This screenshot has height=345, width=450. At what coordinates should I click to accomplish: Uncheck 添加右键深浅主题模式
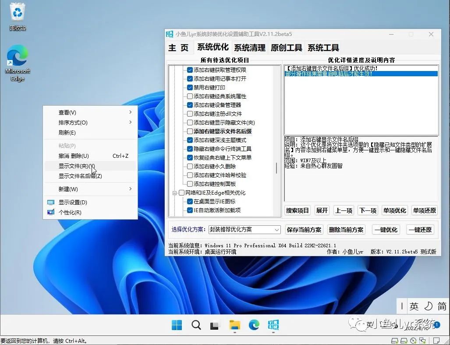[x=190, y=140]
